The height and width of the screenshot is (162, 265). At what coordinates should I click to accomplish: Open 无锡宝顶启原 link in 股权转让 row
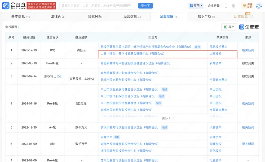coord(126,80)
